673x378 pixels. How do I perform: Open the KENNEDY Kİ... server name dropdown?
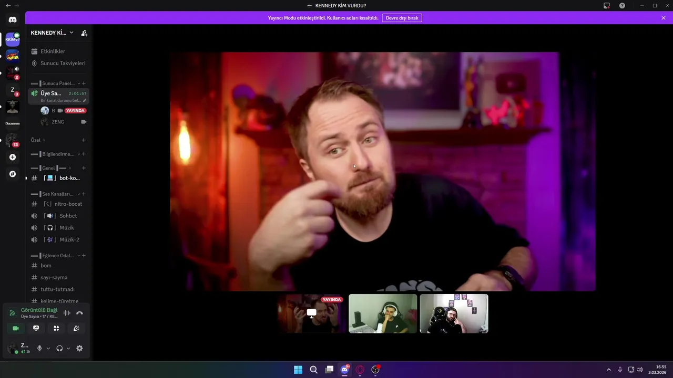(52, 33)
